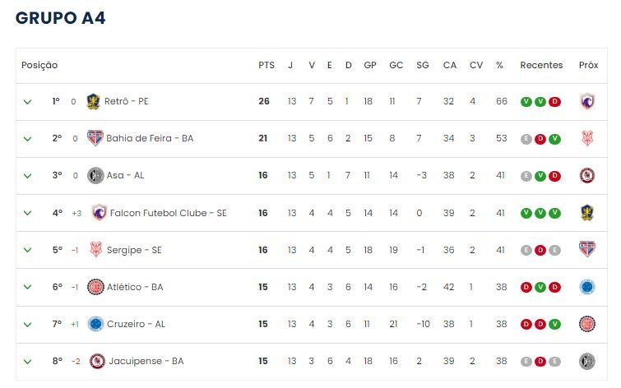Image resolution: width=621 pixels, height=388 pixels.
Task: Expand the Falcon Futebol Clube row chevron
Action: pos(27,213)
